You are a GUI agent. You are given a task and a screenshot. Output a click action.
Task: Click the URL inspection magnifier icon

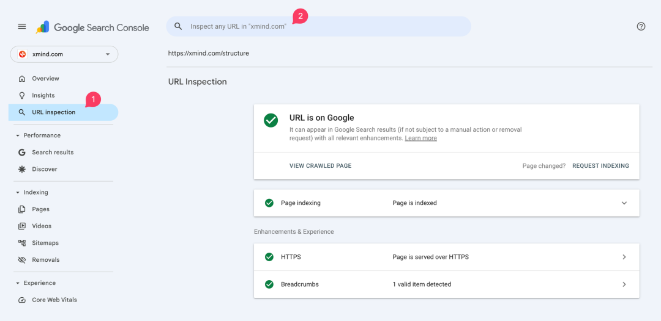coord(22,113)
